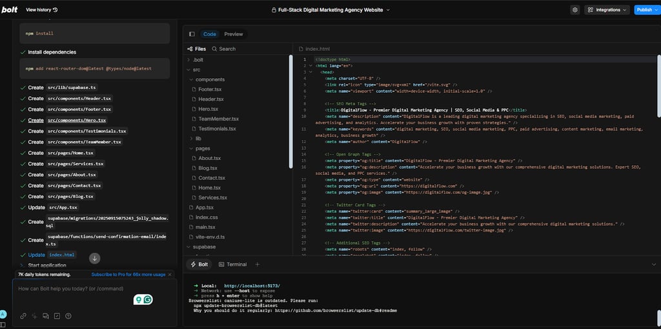Open Services.tsx in file tree
661x329 pixels.
[213, 197]
